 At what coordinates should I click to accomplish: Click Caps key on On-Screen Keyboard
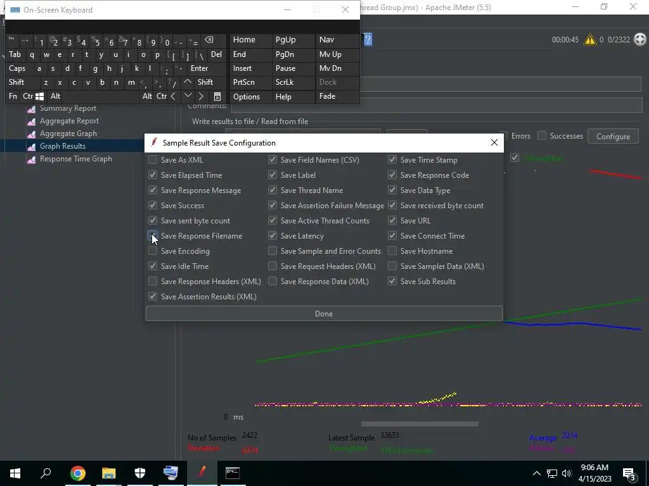[x=17, y=68]
